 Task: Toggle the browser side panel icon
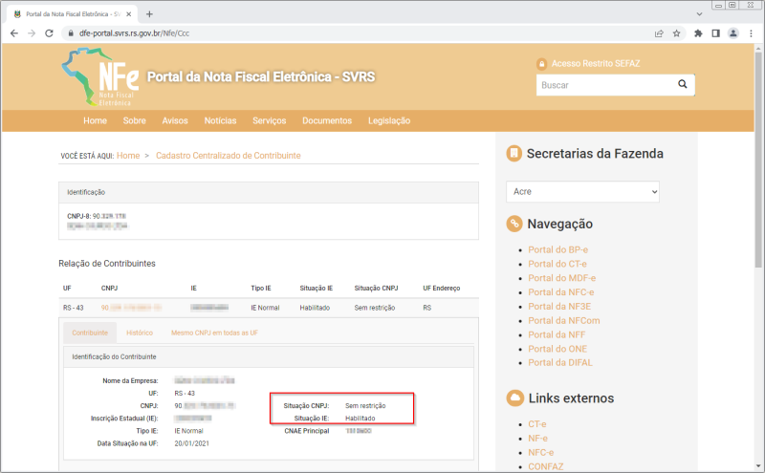715,33
